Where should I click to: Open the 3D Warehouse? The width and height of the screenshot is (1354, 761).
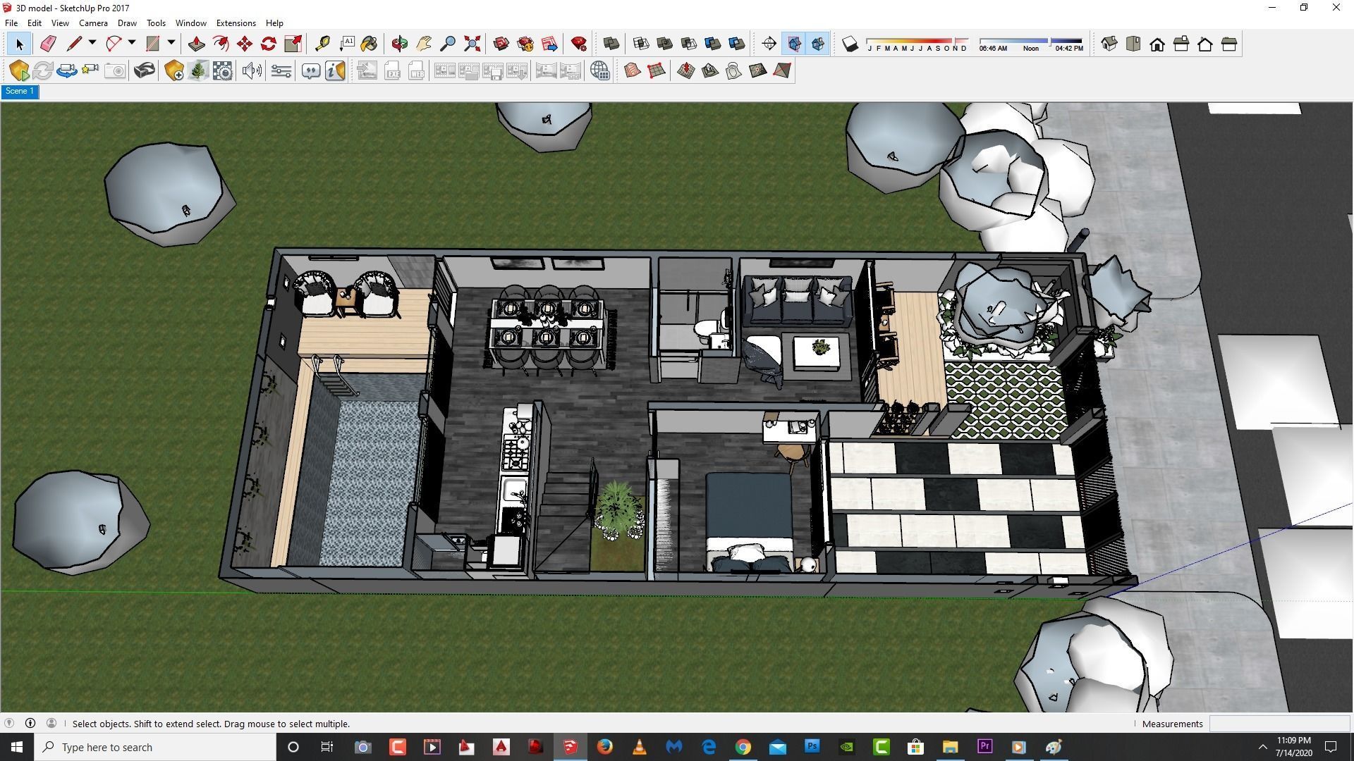click(501, 44)
